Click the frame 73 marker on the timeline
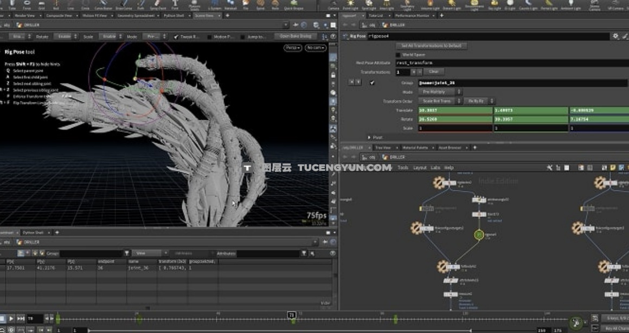This screenshot has height=333, width=629. pyautogui.click(x=291, y=315)
